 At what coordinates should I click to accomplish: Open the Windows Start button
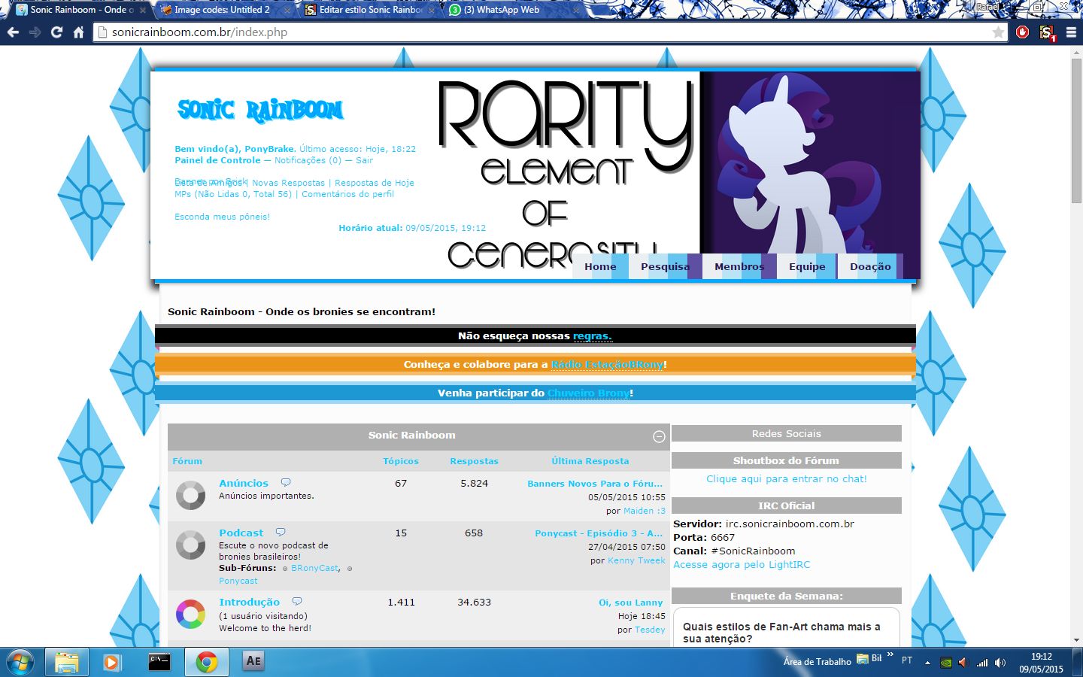pyautogui.click(x=20, y=662)
